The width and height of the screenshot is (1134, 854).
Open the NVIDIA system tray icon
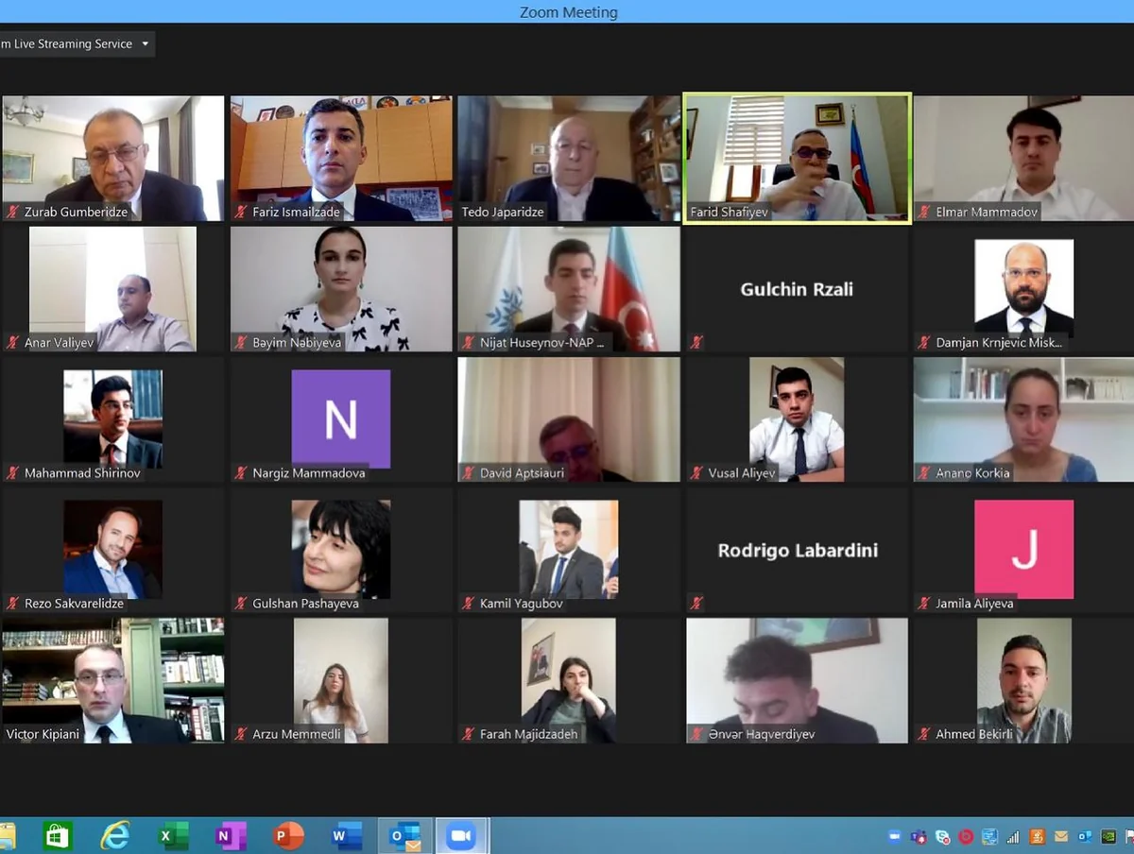(1108, 837)
